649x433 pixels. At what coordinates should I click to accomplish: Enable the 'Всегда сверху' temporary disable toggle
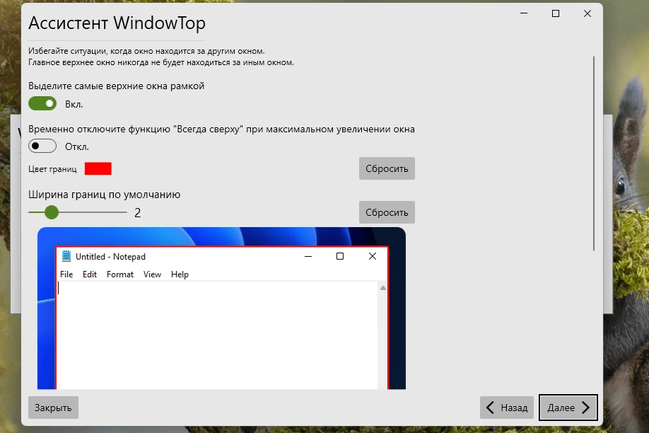coord(42,146)
